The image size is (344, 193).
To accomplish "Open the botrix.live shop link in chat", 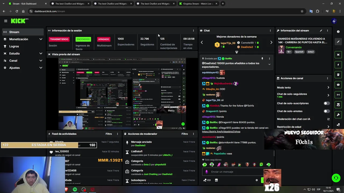I will [x=221, y=132].
